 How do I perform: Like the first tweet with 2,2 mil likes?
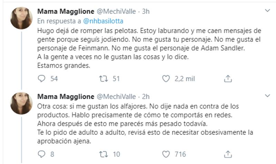coord(167,79)
